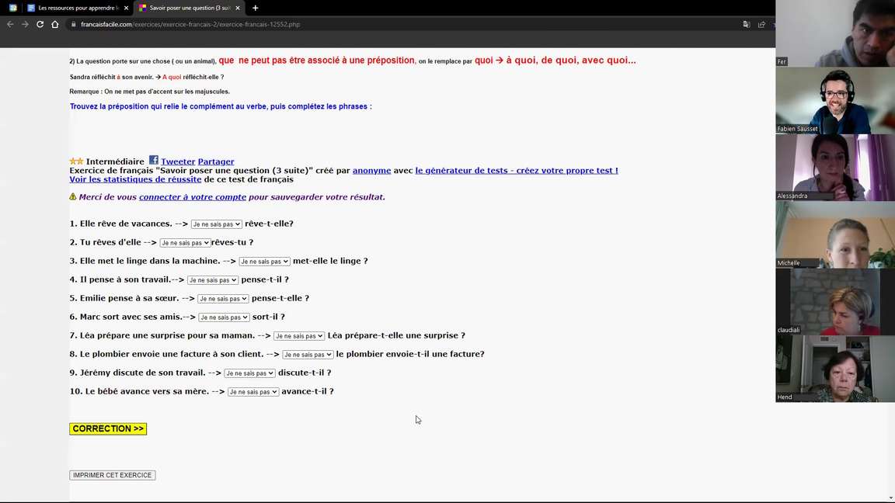Screen dimensions: 895x503
Task: View site info via the padlock icon
Action: point(74,25)
